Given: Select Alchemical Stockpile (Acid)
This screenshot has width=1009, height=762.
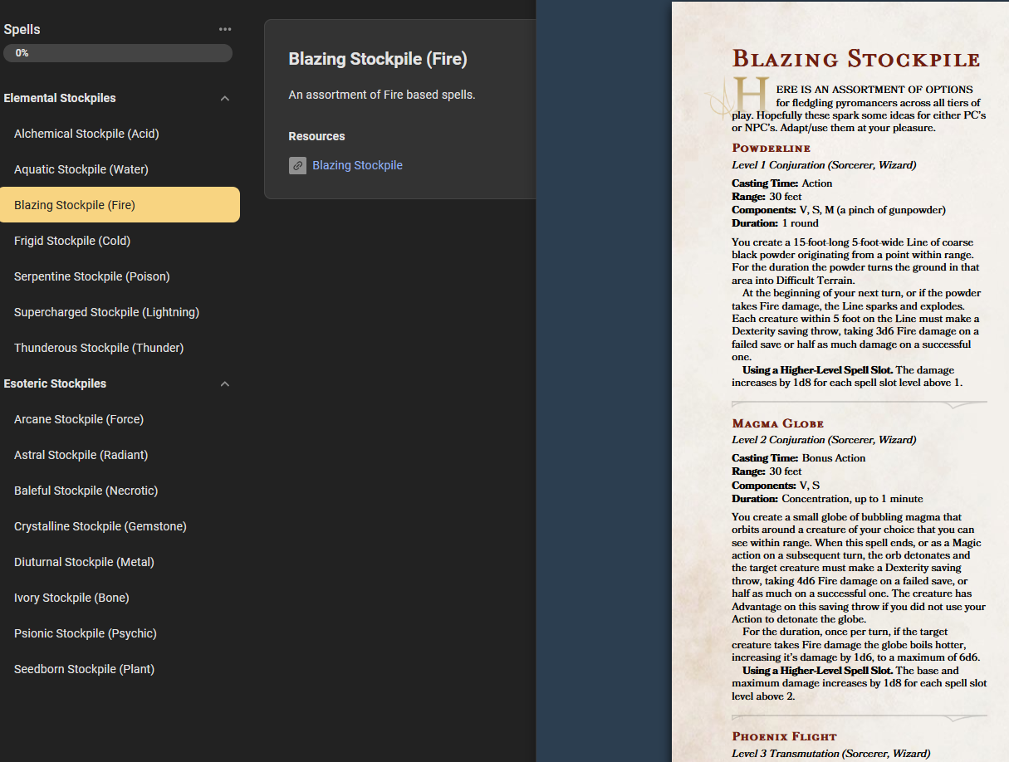Looking at the screenshot, I should click(x=86, y=134).
